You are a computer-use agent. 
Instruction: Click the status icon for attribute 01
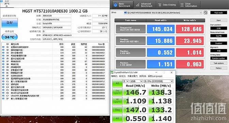coord(3,47)
